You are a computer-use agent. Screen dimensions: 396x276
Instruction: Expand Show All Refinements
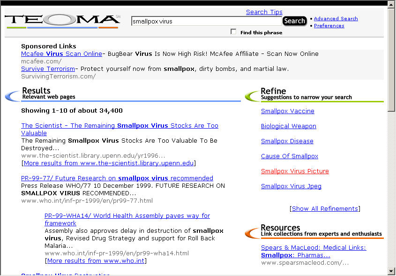pyautogui.click(x=325, y=209)
